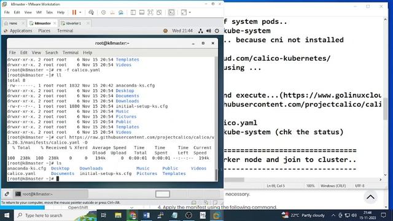
Task: Open the network status icon
Action: click(201, 31)
